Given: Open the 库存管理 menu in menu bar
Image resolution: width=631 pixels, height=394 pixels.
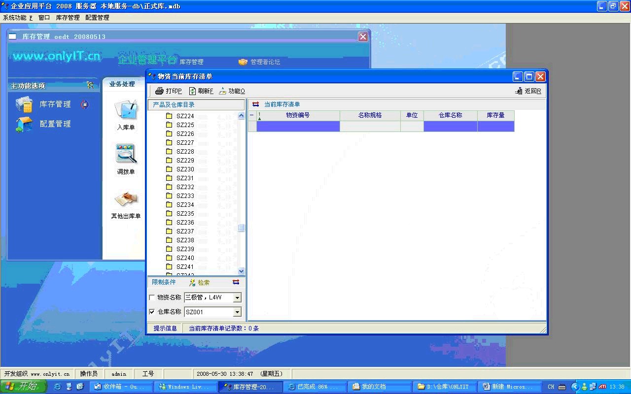Looking at the screenshot, I should [x=68, y=18].
